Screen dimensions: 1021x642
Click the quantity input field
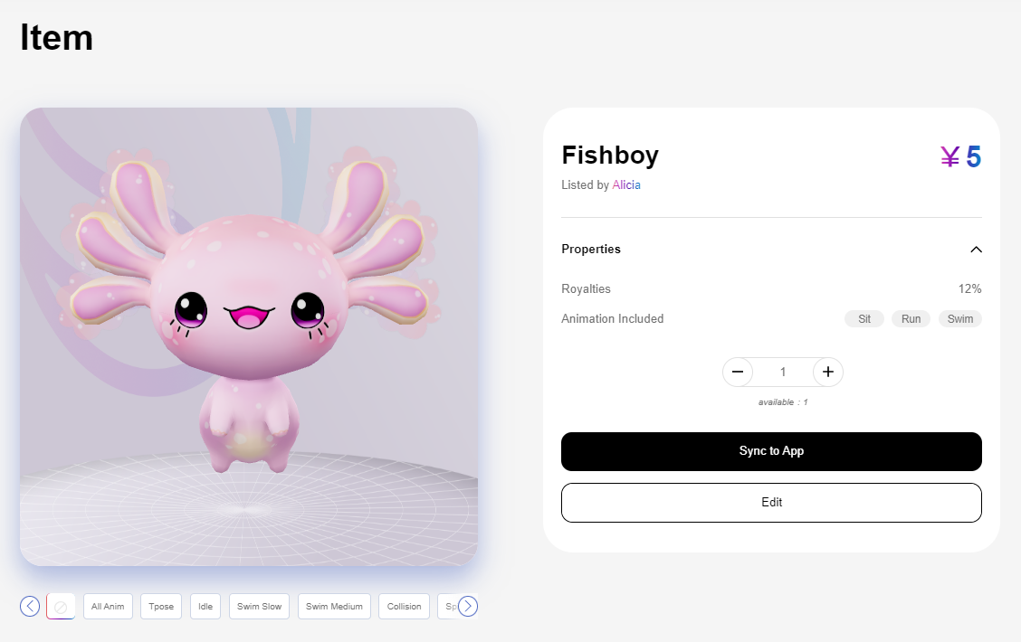point(783,372)
